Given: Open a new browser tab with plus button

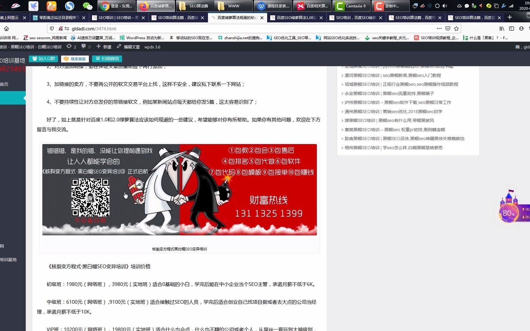Looking at the screenshot, I should (x=510, y=17).
